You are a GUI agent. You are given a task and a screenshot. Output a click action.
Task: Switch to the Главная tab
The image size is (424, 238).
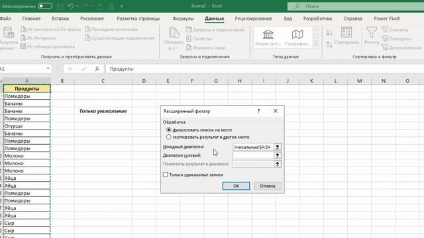pyautogui.click(x=31, y=19)
